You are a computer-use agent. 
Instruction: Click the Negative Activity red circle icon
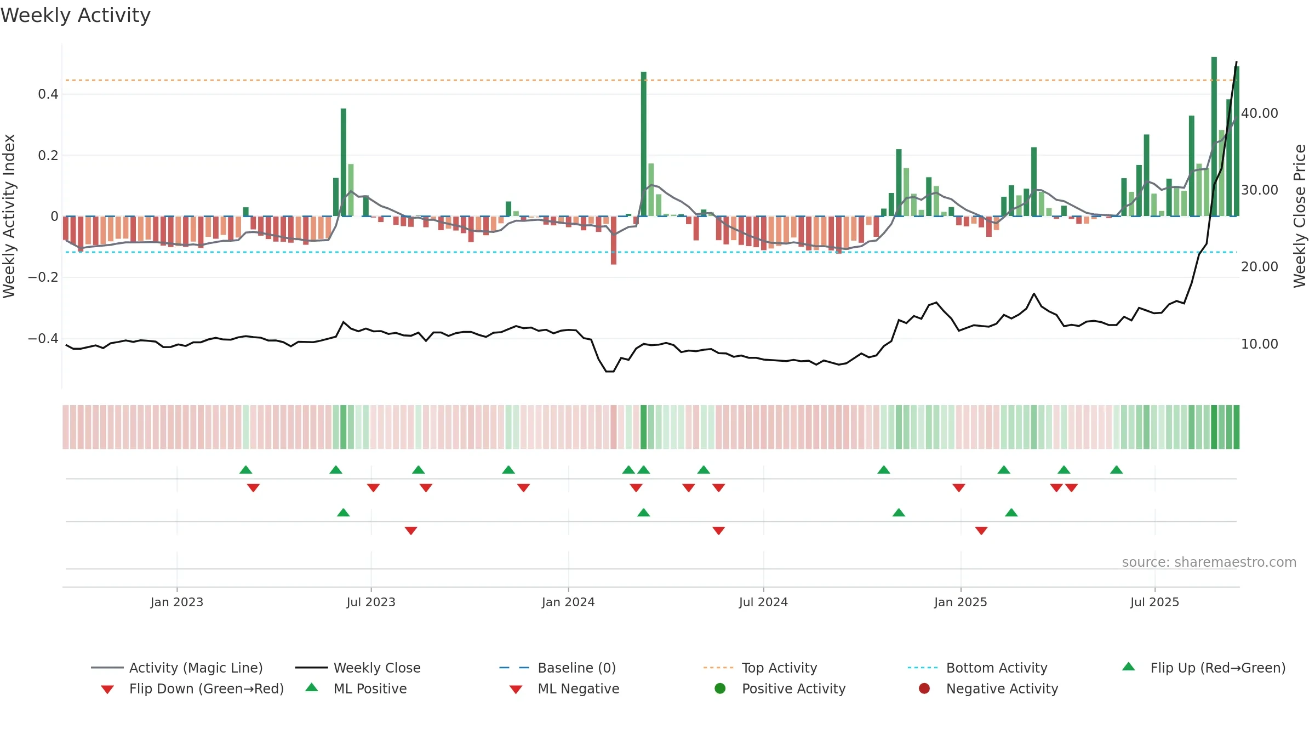(x=924, y=688)
